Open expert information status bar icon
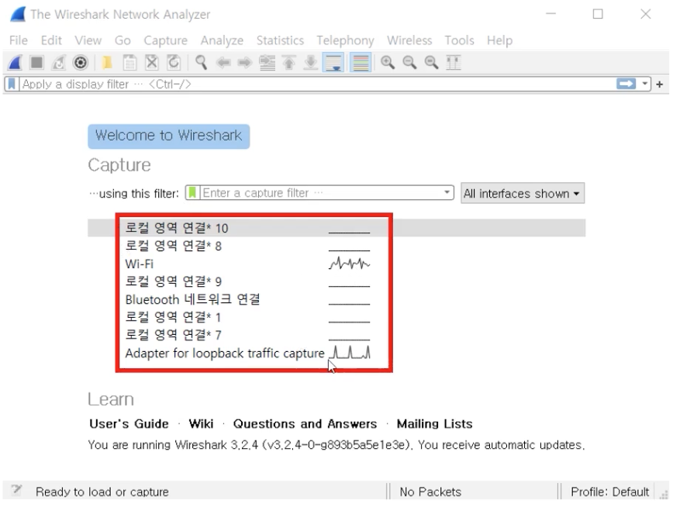 click(17, 491)
